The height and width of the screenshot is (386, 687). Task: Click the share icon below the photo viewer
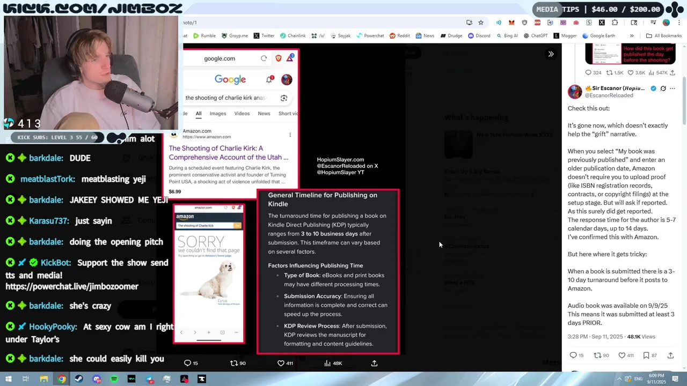[x=374, y=363]
